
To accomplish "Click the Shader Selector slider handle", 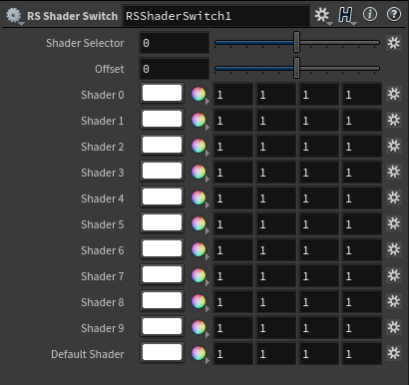I will click(x=296, y=42).
